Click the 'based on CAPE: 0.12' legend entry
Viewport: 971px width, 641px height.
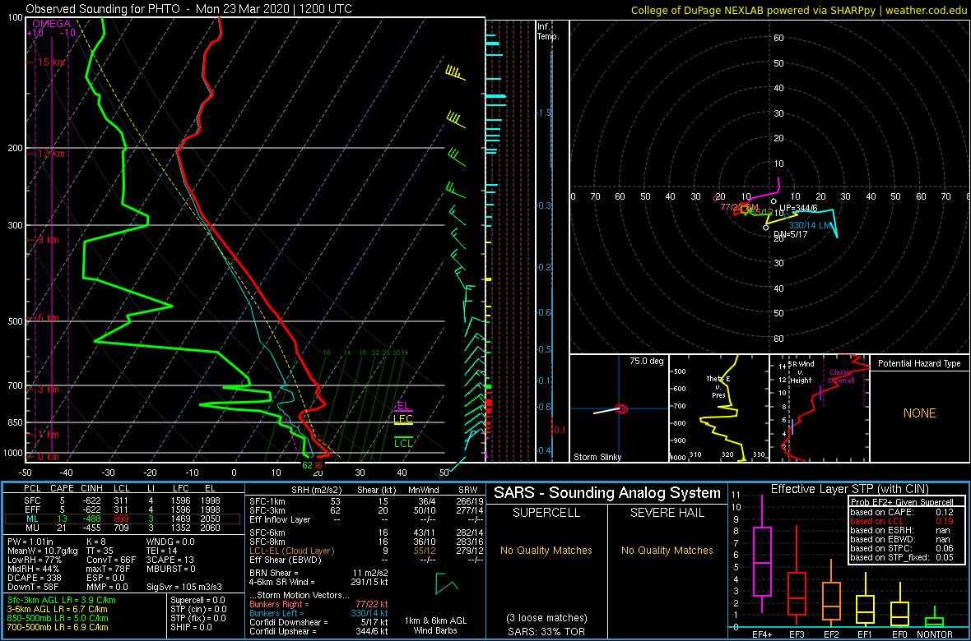click(x=902, y=512)
